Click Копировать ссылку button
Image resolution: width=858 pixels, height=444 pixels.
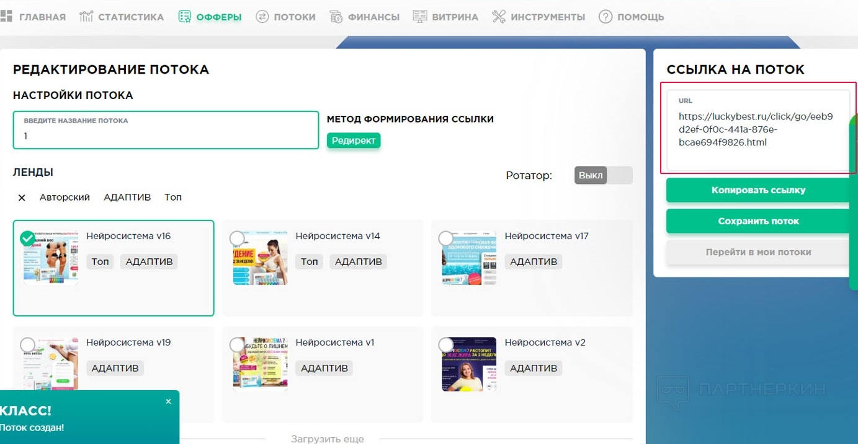[758, 190]
